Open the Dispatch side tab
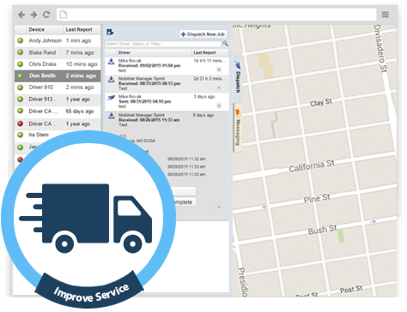This screenshot has width=407, height=312. (x=238, y=78)
